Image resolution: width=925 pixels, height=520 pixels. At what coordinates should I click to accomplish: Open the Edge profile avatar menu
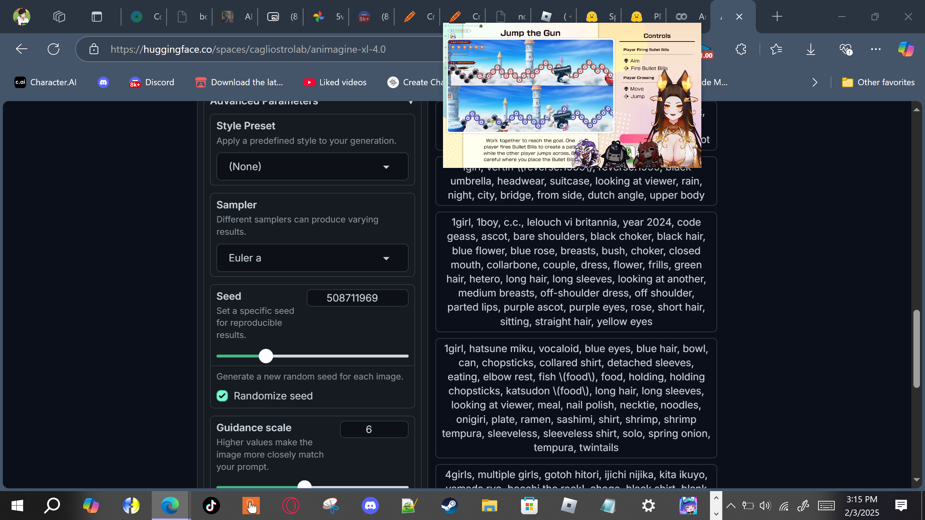(x=21, y=17)
